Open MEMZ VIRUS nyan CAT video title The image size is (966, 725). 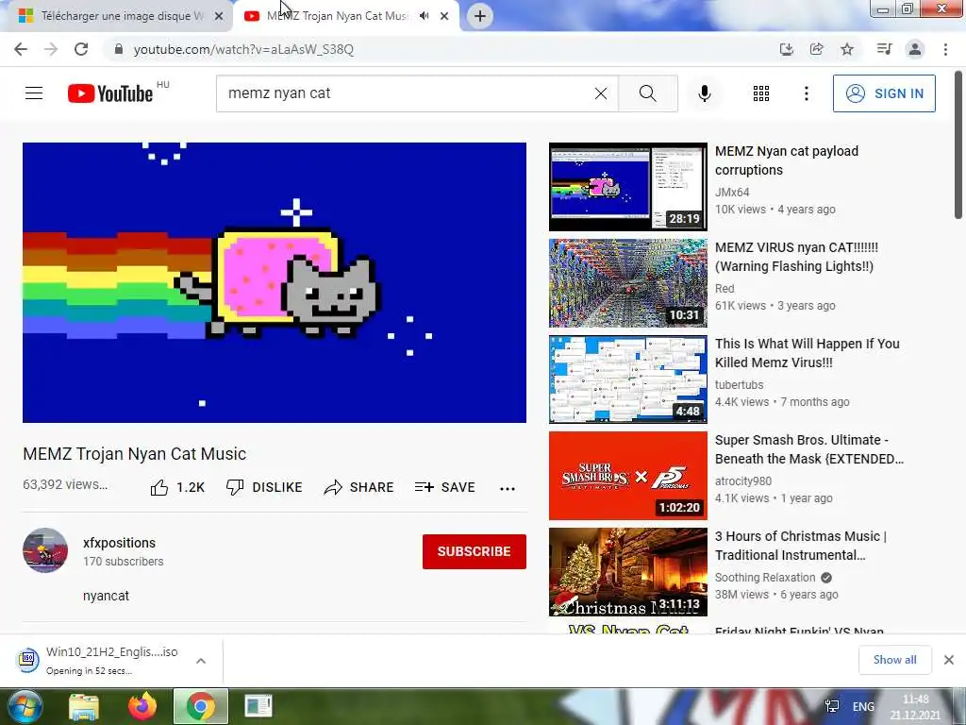[796, 257]
